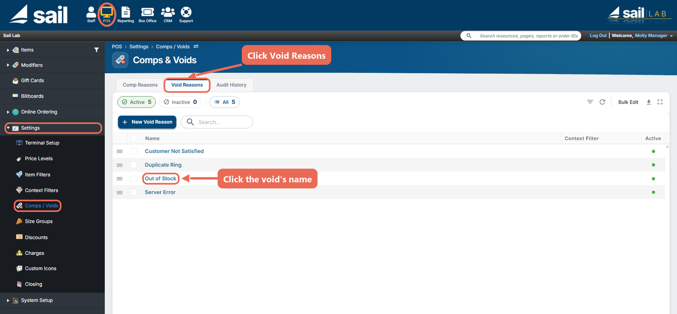
Task: Open the CRM module icon
Action: [x=168, y=14]
